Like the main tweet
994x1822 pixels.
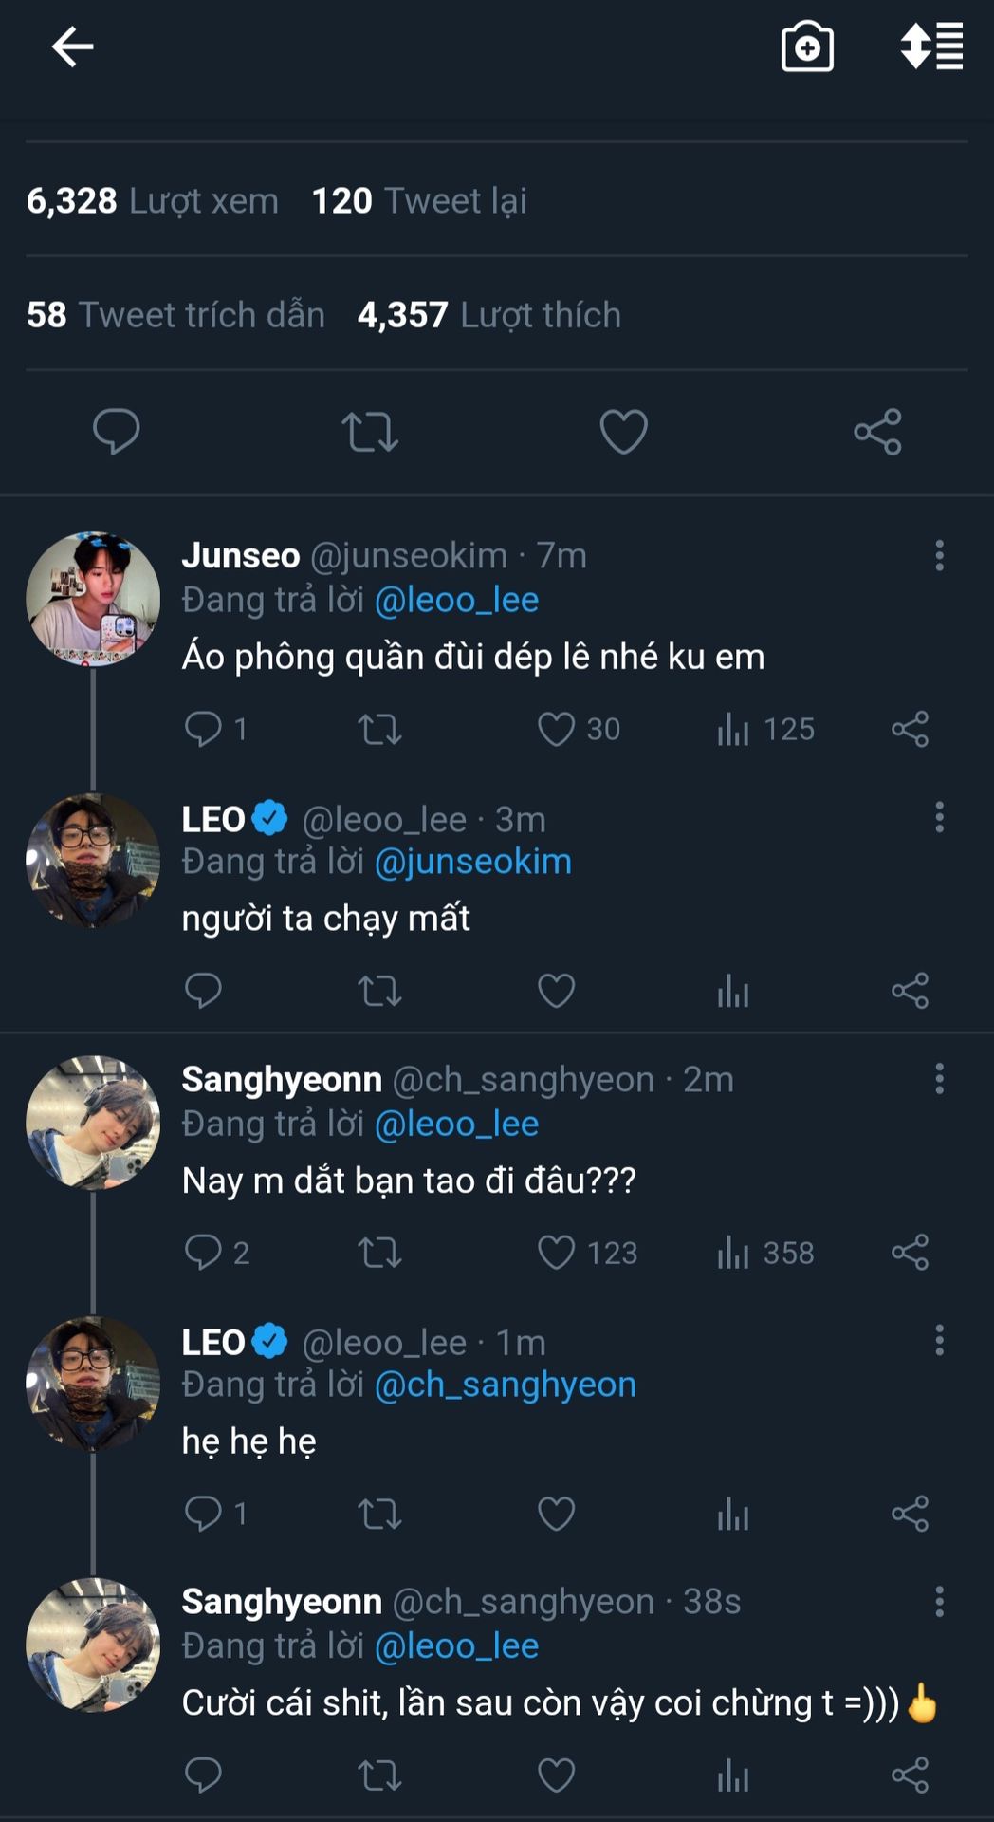point(624,432)
